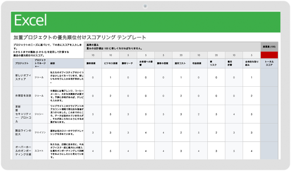Viewport: 291px width, 171px height.
Task: Select manager cell ジェイソン
Action: [x=41, y=132]
